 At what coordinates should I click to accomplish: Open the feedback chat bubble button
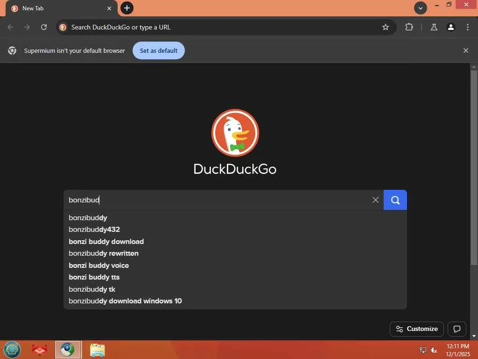pyautogui.click(x=457, y=329)
